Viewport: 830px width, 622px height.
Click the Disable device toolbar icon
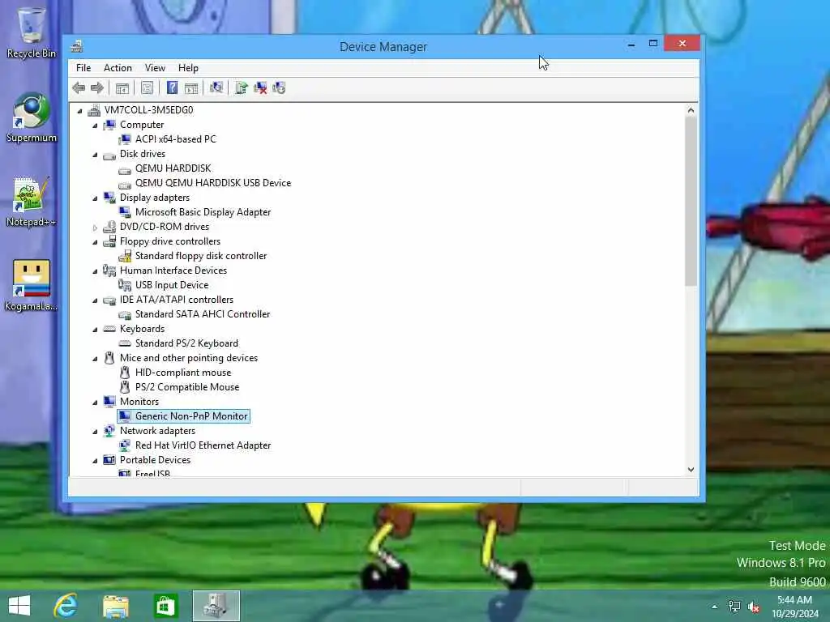pyautogui.click(x=279, y=87)
